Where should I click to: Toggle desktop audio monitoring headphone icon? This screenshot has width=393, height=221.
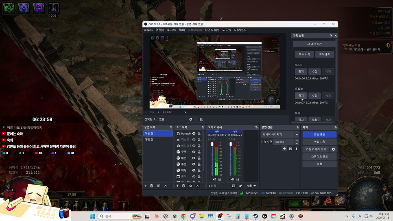(219, 179)
